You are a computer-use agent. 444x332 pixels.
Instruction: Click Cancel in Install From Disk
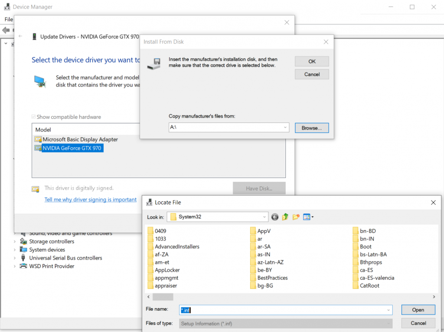(x=312, y=74)
